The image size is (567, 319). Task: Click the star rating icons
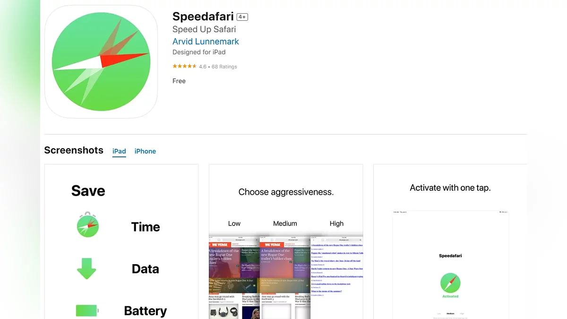pyautogui.click(x=184, y=67)
